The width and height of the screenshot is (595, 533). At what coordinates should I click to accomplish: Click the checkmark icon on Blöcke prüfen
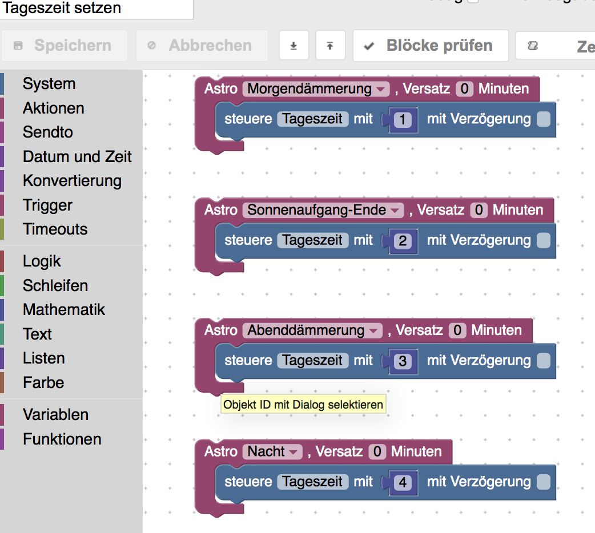(x=369, y=46)
